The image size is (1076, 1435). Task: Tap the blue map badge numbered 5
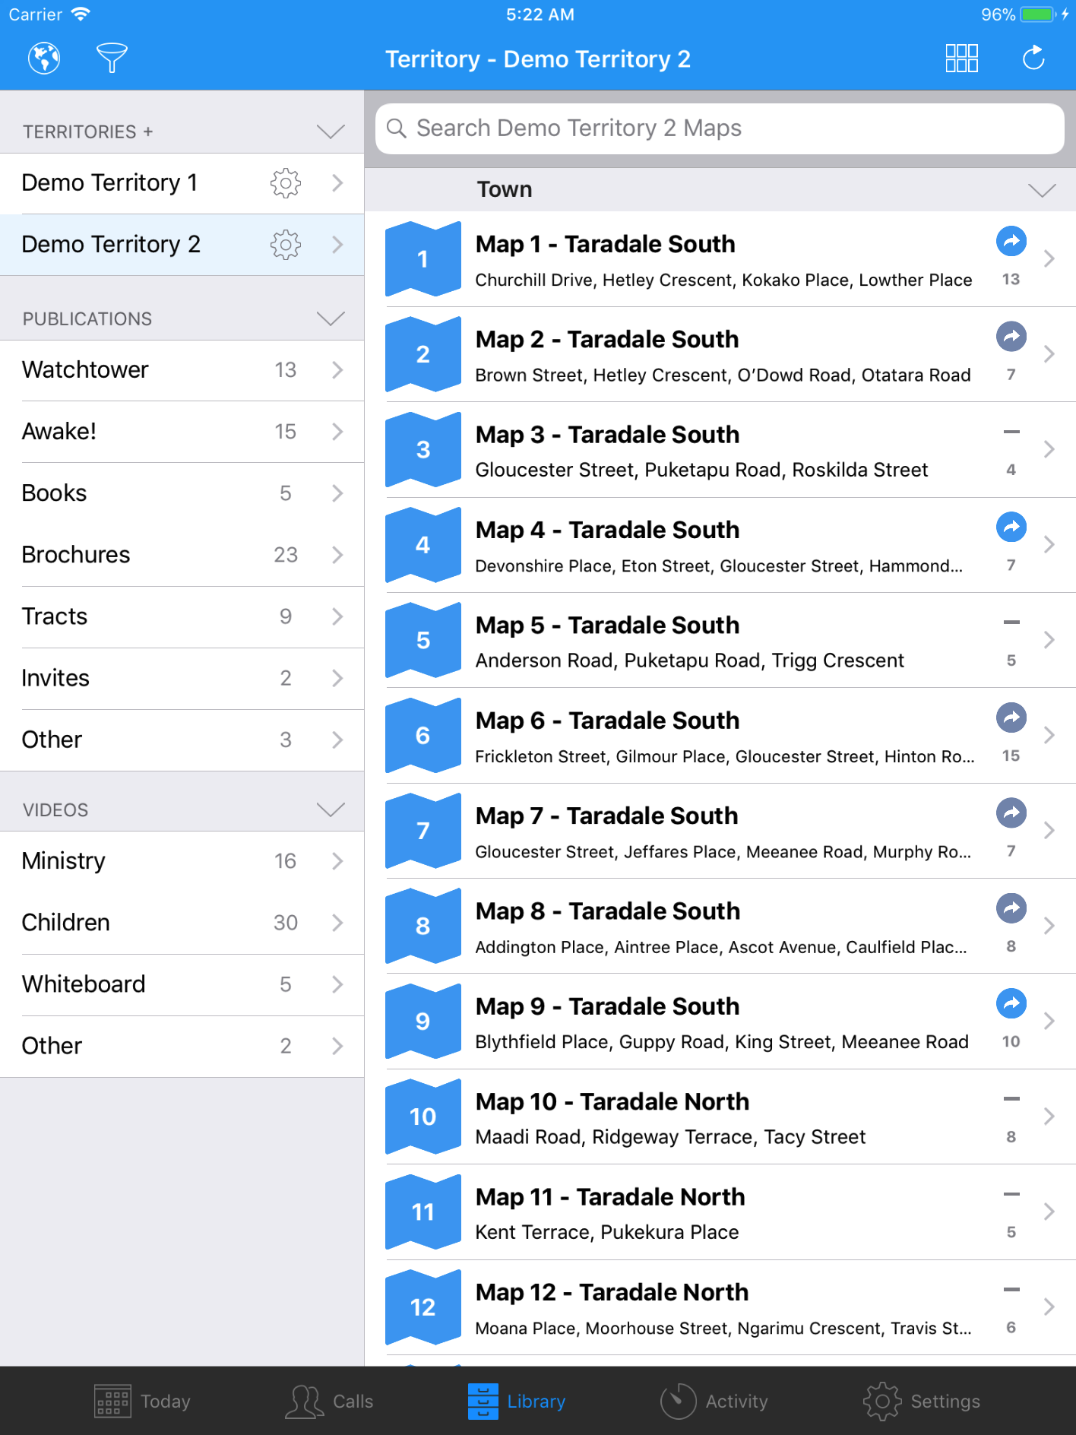tap(423, 640)
